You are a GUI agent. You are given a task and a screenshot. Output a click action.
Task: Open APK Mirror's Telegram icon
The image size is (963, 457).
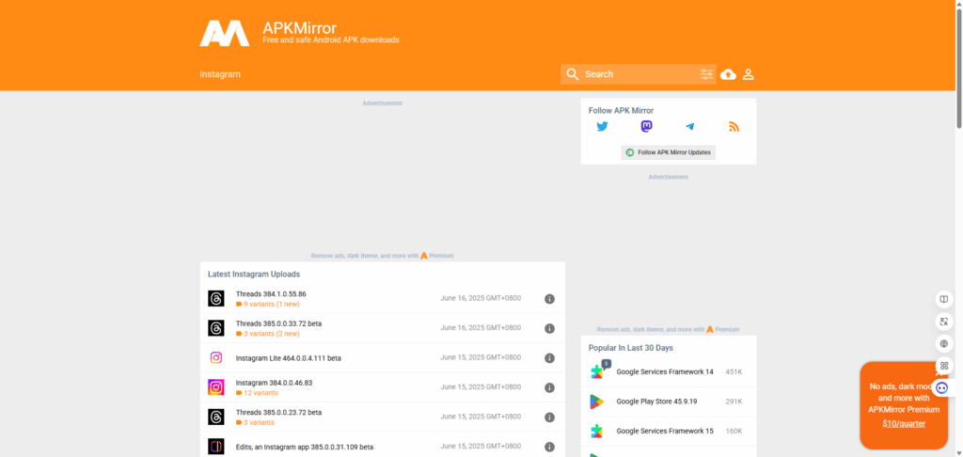pos(690,127)
